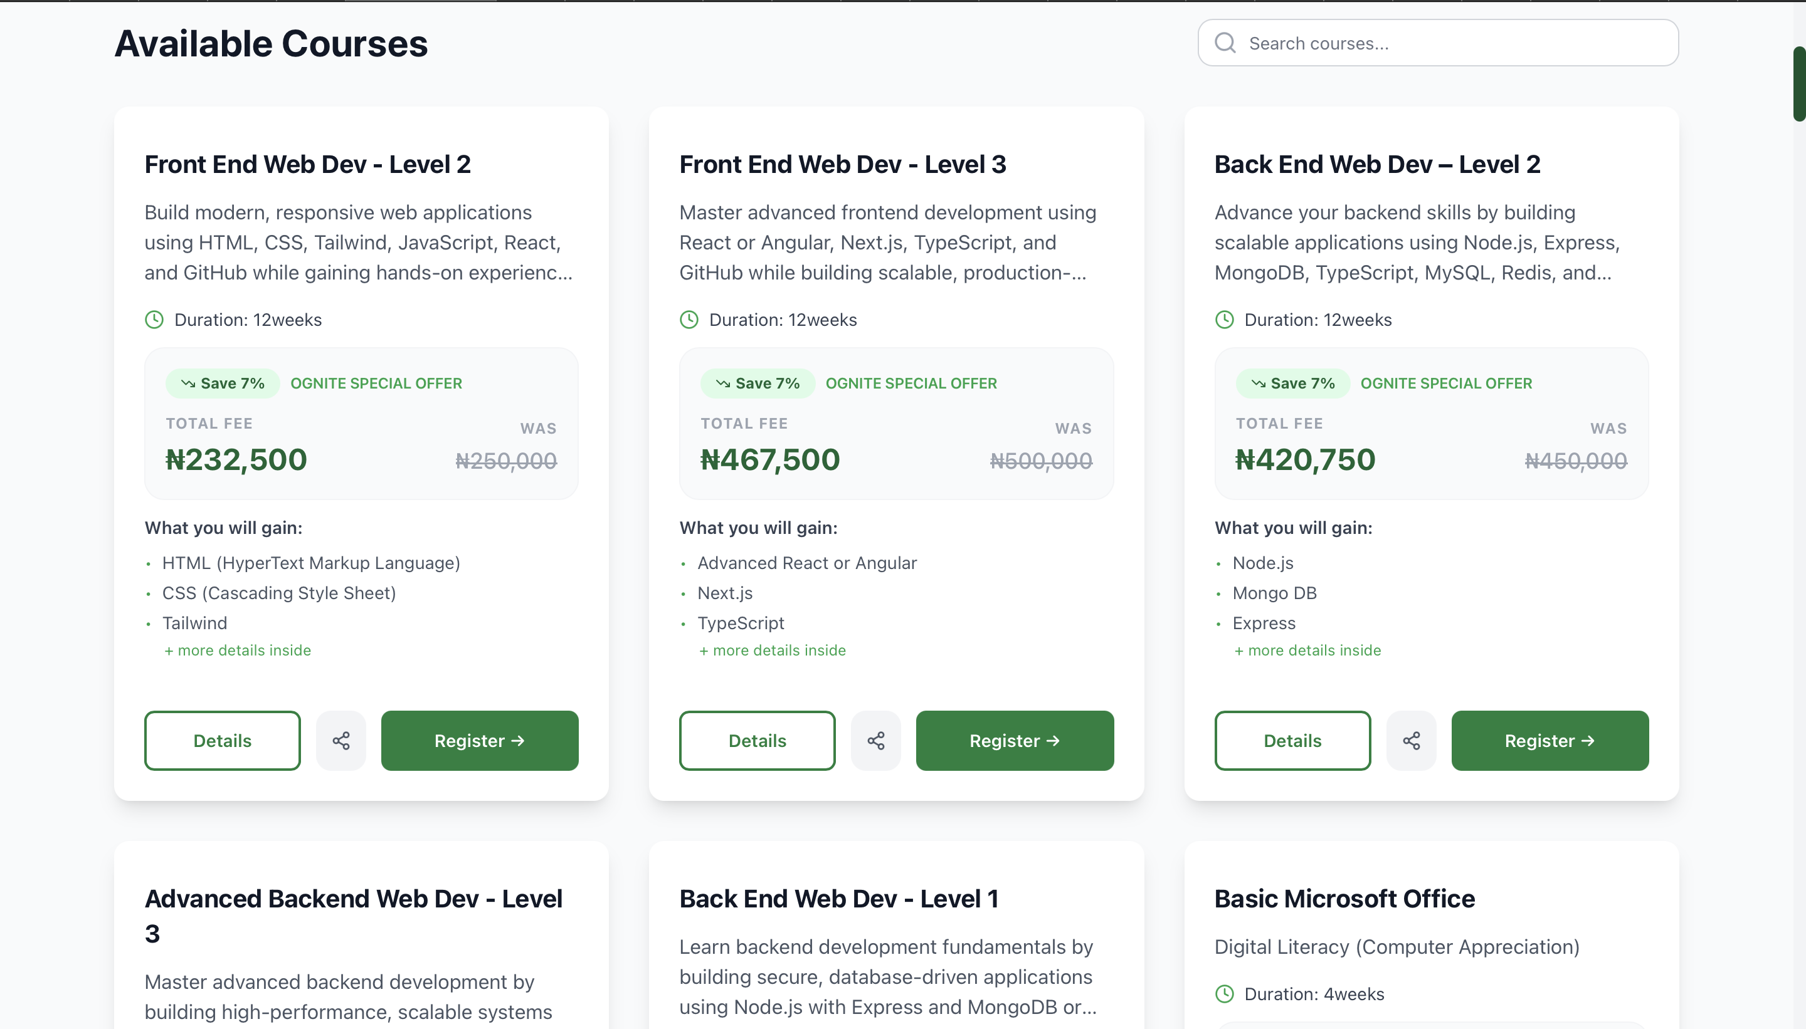1806x1029 pixels.
Task: Expand more details inside Front End Level 3
Action: pyautogui.click(x=772, y=650)
